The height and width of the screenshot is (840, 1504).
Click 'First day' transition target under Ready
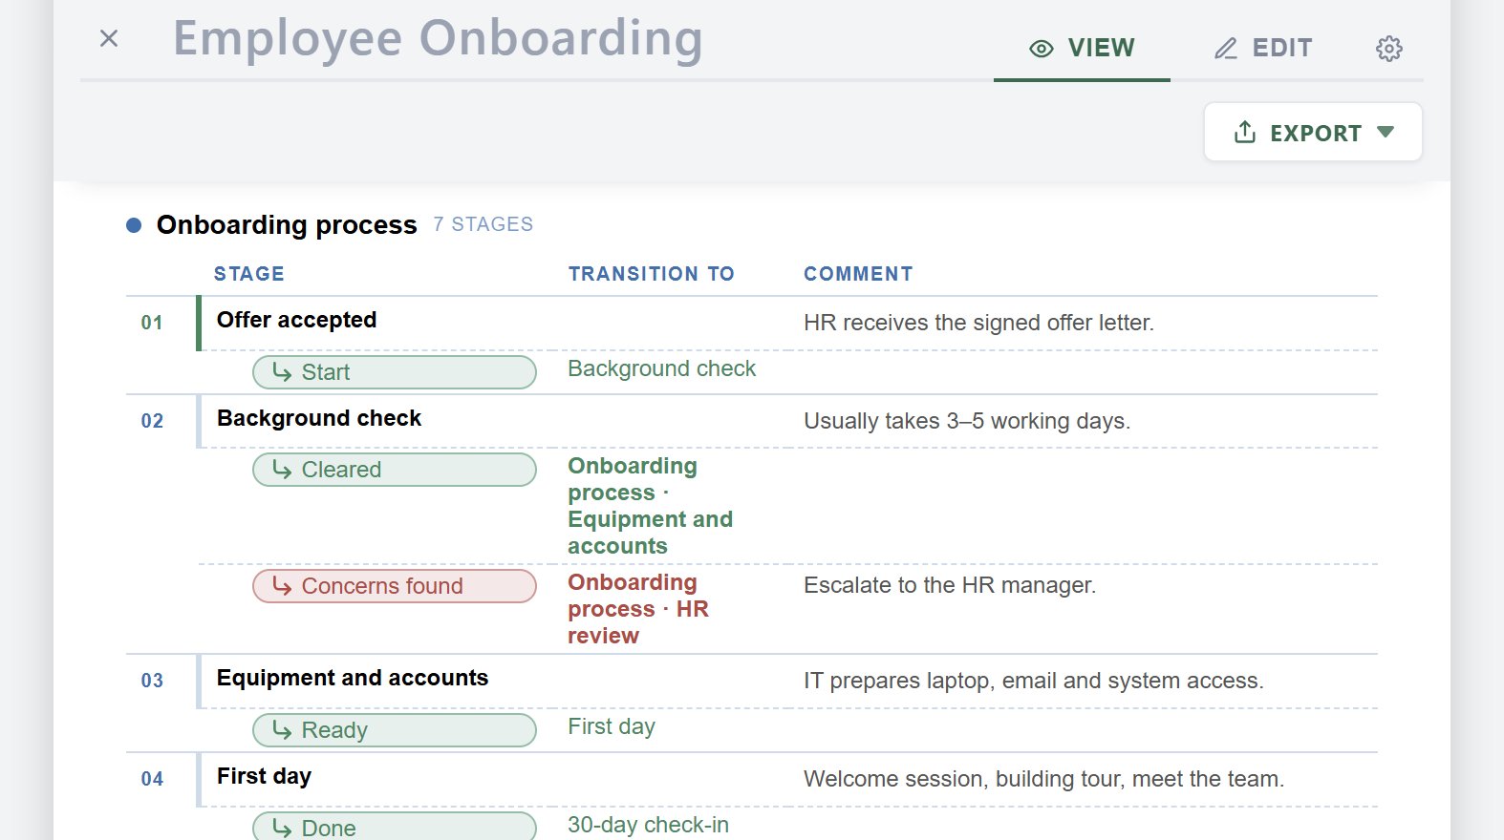(612, 726)
